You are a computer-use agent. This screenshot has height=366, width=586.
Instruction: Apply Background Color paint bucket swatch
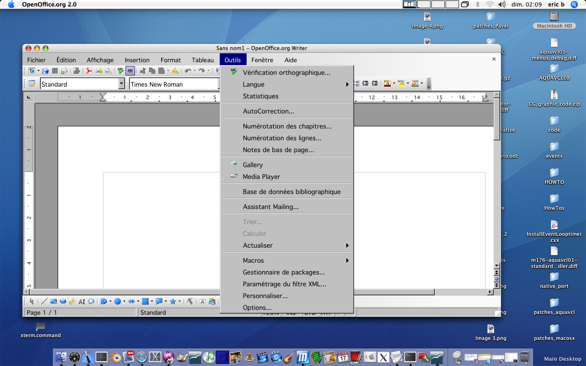point(415,83)
